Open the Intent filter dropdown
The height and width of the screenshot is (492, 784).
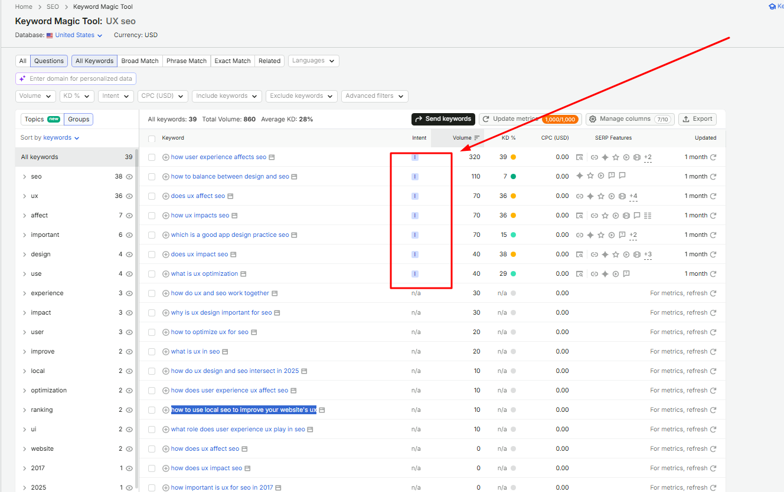click(x=116, y=96)
